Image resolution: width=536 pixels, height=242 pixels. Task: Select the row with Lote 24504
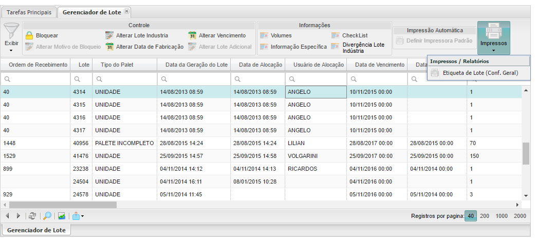tap(261, 181)
